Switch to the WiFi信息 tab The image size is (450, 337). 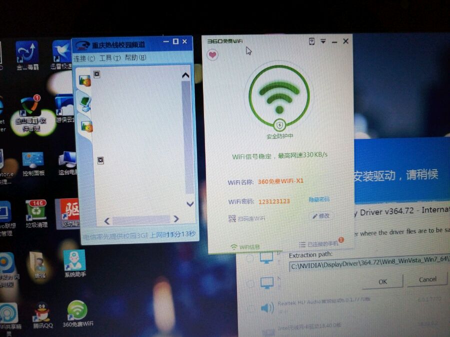pyautogui.click(x=245, y=247)
